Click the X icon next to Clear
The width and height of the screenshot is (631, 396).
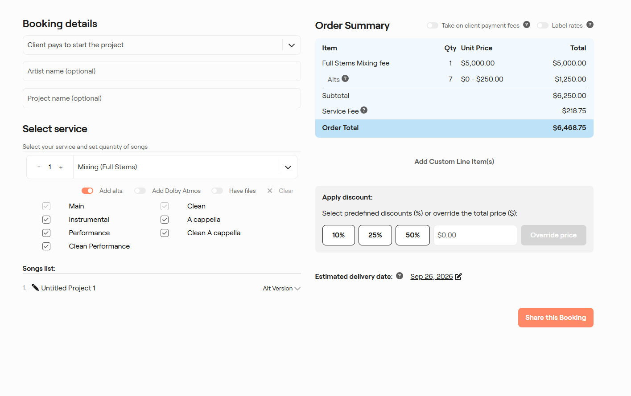(x=270, y=191)
